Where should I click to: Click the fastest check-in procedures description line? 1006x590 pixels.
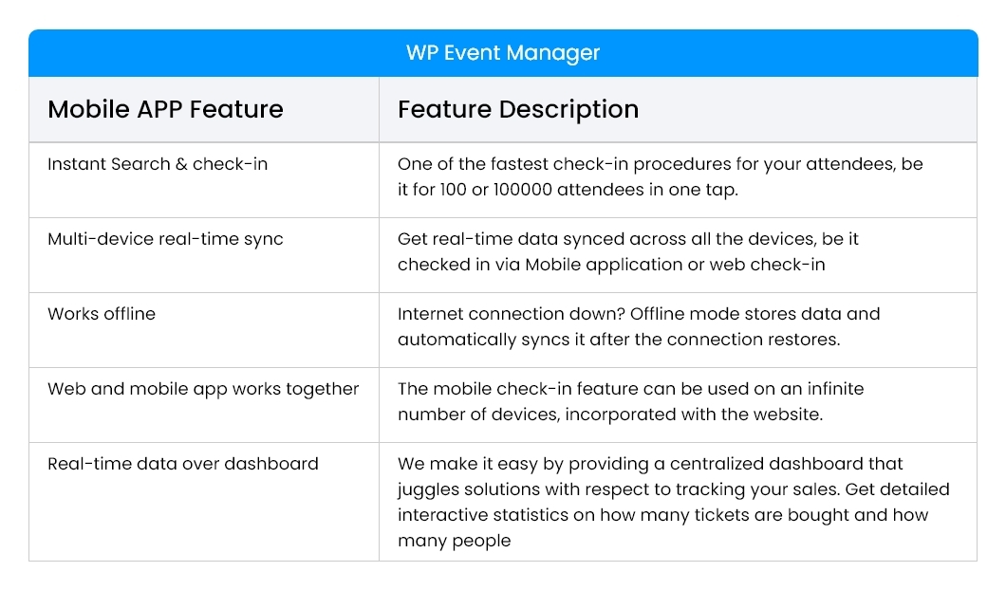click(660, 164)
